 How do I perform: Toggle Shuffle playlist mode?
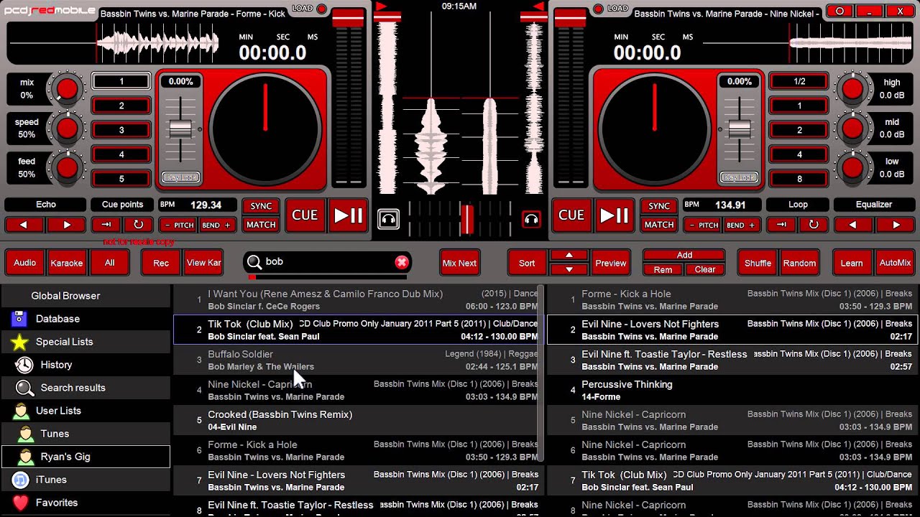pos(758,263)
